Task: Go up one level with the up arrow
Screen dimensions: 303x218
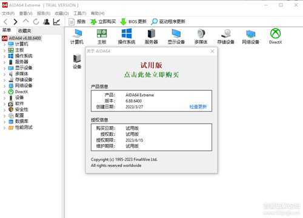Action: pos(26,21)
